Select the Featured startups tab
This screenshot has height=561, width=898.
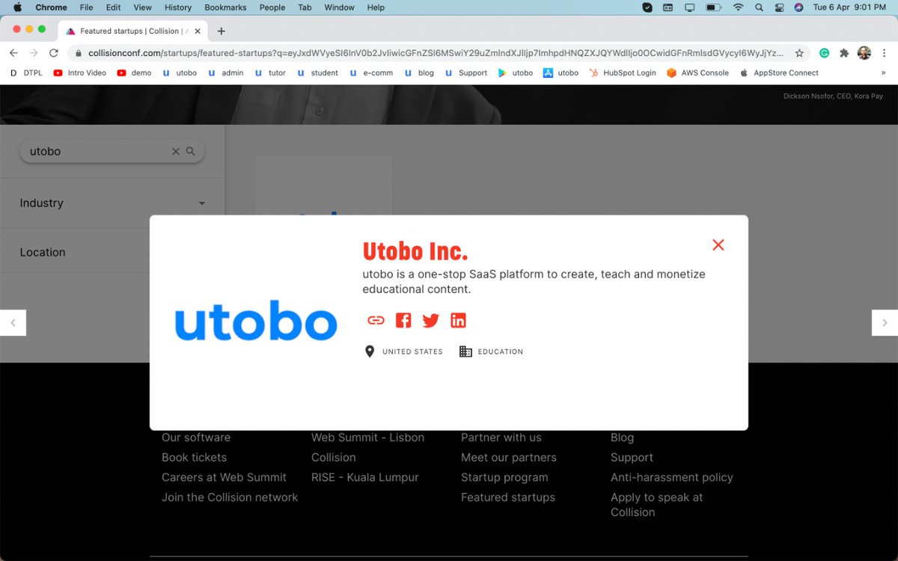point(133,31)
